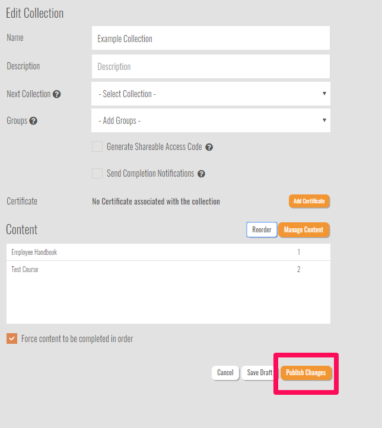This screenshot has width=382, height=428.
Task: Uncheck Force content to be completed in order
Action: (x=12, y=338)
